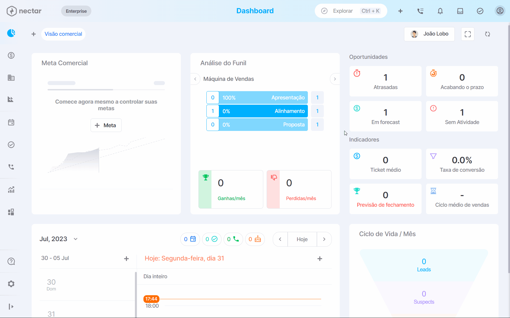Click the Hoje button in calendar
This screenshot has height=318, width=510.
click(x=302, y=239)
